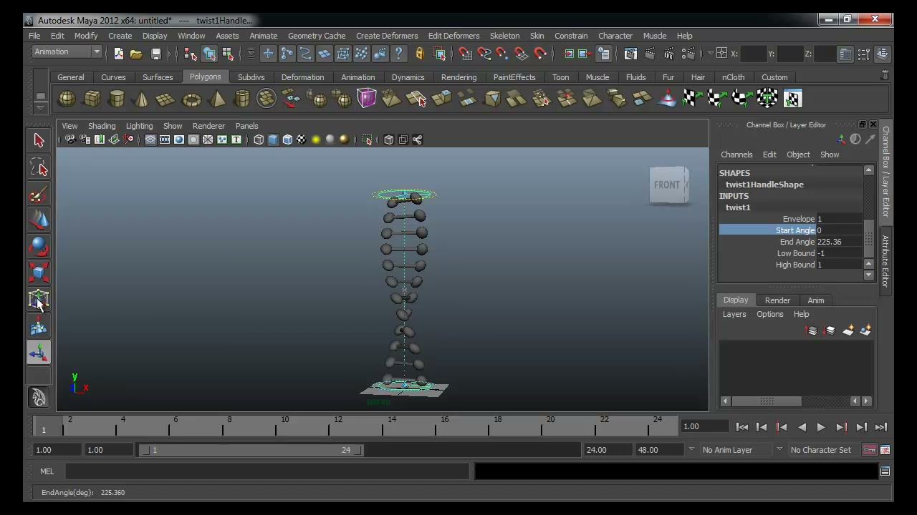Screen dimensions: 917x515
Task: Open the shelf options arrow menu
Action: [41, 107]
